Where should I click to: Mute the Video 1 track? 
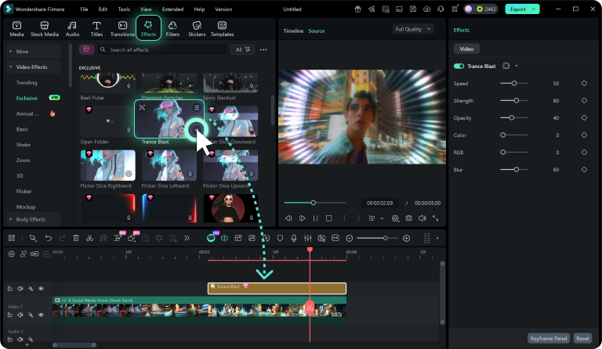tap(20, 315)
